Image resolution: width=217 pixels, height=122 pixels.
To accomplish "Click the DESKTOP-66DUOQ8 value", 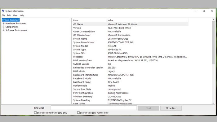I will point(118,39).
